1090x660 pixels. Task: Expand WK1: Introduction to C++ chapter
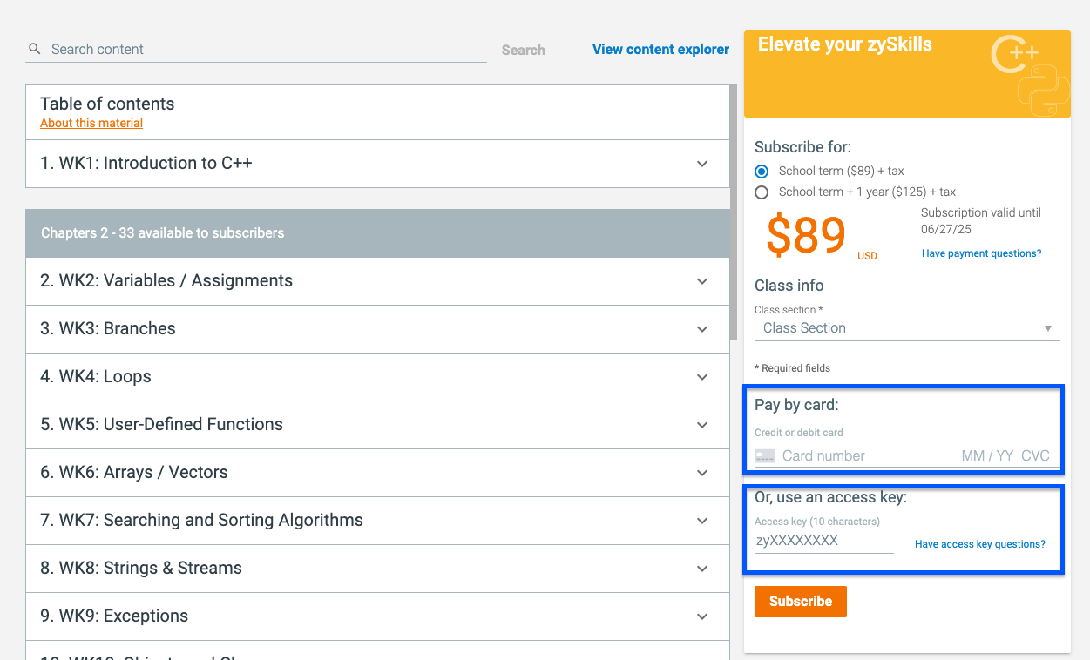tap(702, 164)
